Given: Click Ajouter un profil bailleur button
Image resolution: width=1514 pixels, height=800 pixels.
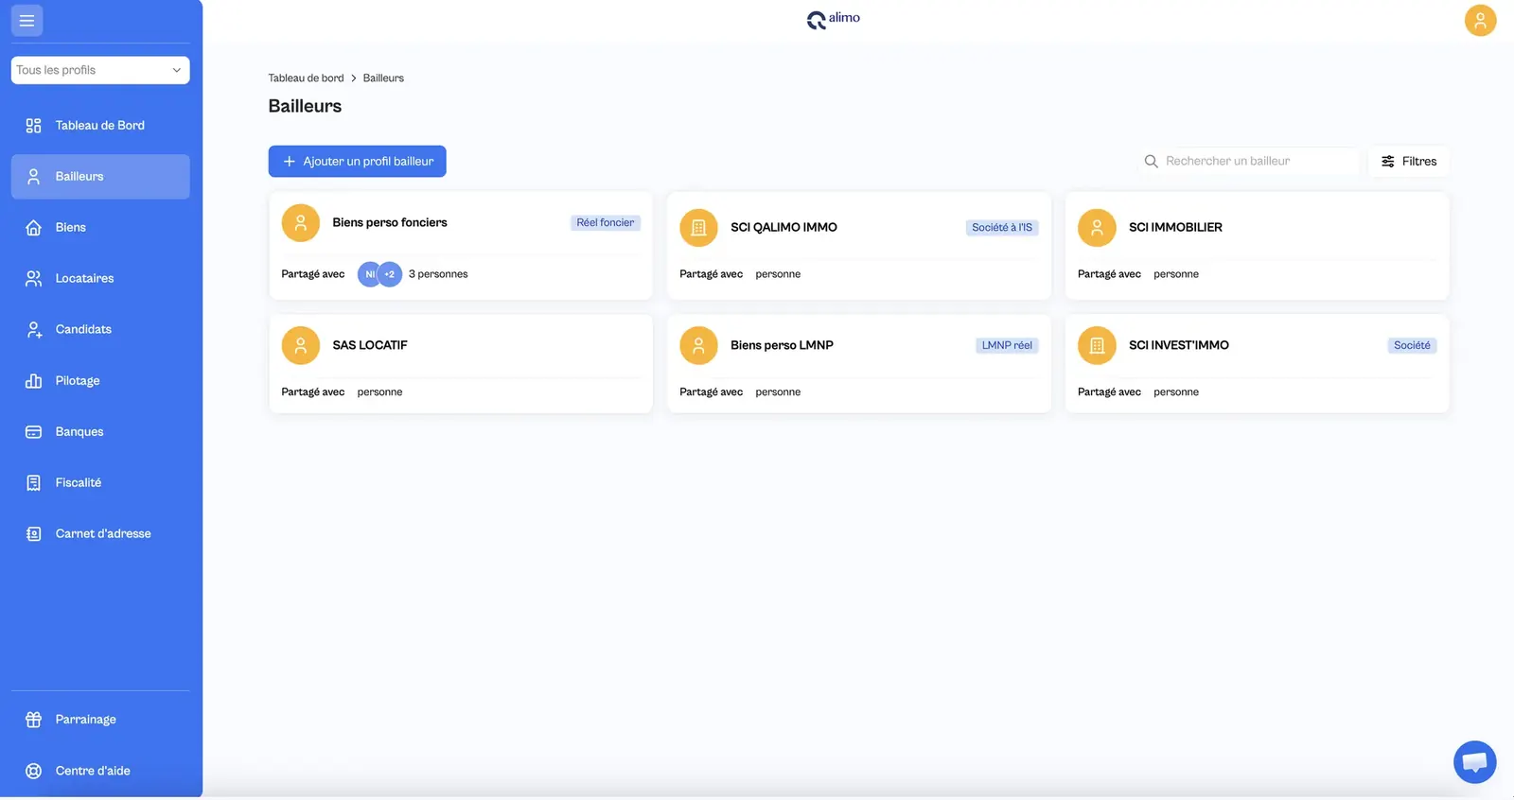Looking at the screenshot, I should pos(357,162).
